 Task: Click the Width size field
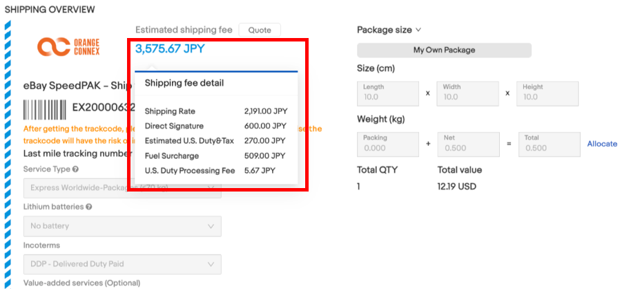[x=466, y=93]
